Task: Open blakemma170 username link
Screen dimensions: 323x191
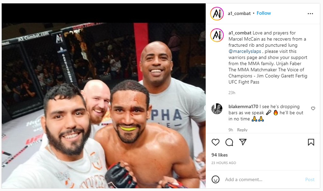Action: [243, 106]
